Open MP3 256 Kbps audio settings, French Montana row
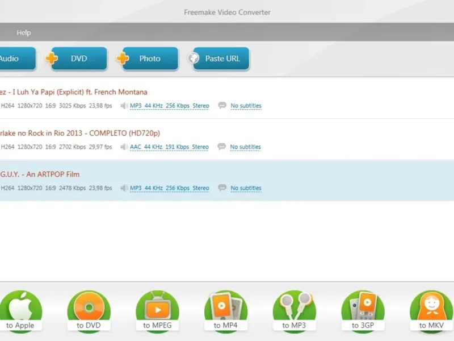The height and width of the screenshot is (341, 454). (169, 106)
